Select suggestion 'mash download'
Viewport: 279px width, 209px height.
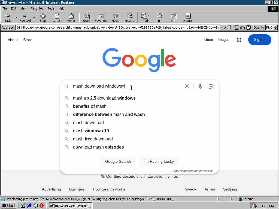tap(139, 123)
